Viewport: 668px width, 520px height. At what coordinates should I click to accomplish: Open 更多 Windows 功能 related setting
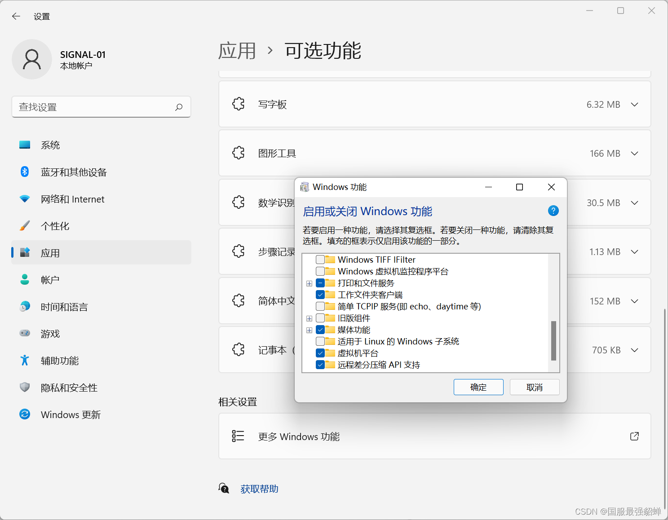(435, 436)
